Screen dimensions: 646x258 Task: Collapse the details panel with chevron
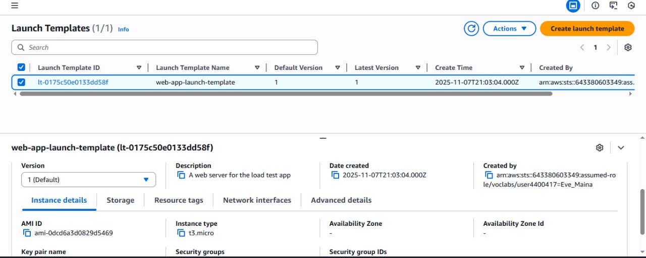[x=621, y=147]
